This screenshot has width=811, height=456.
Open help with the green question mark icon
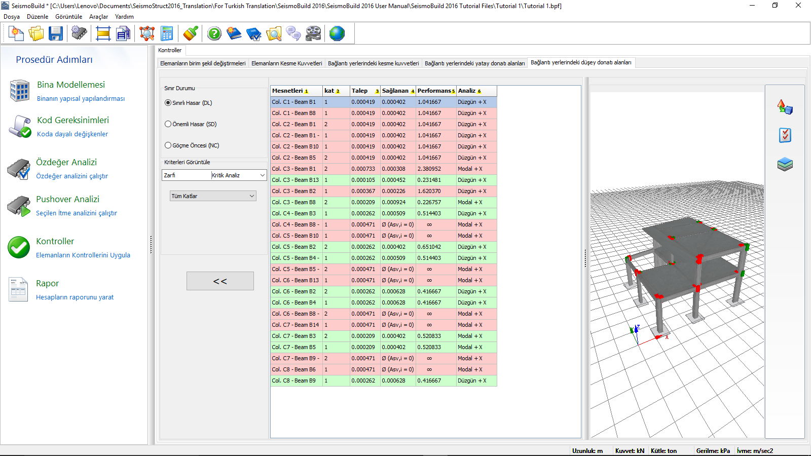214,34
